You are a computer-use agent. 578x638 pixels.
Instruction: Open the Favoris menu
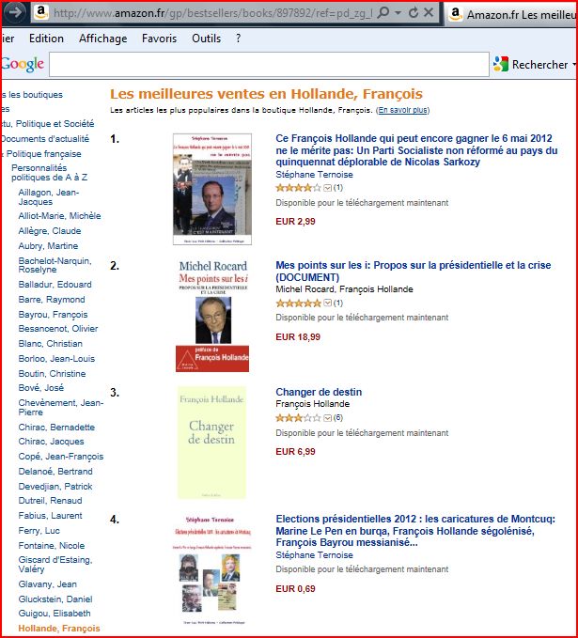pos(159,39)
